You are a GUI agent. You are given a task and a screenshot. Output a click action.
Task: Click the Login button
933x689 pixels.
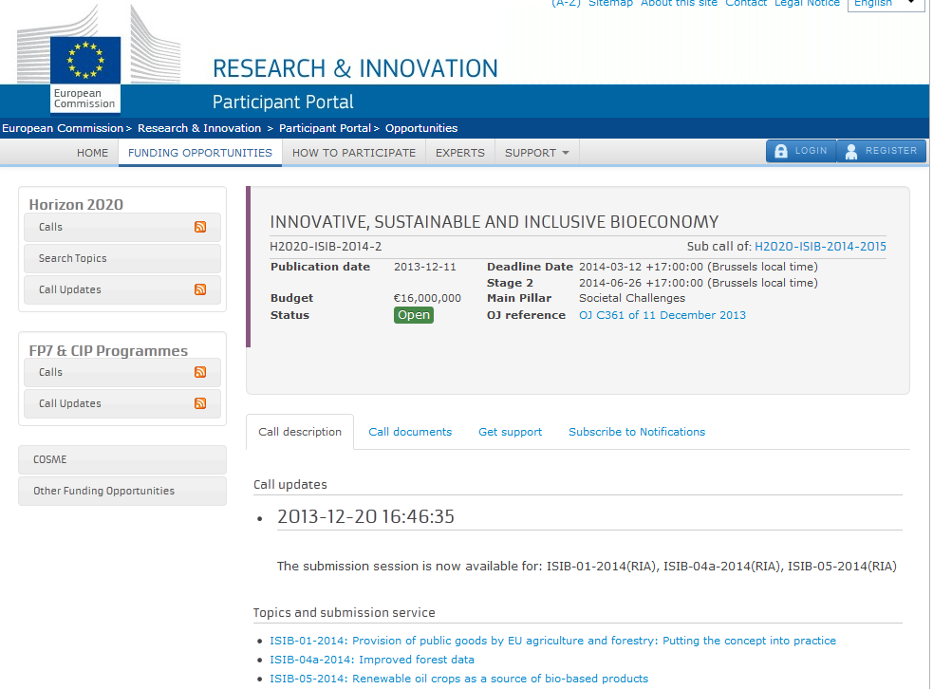click(x=801, y=151)
